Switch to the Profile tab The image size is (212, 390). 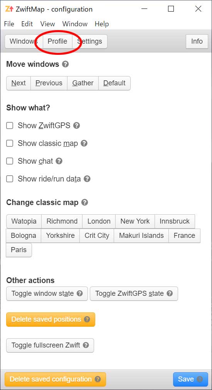[57, 41]
